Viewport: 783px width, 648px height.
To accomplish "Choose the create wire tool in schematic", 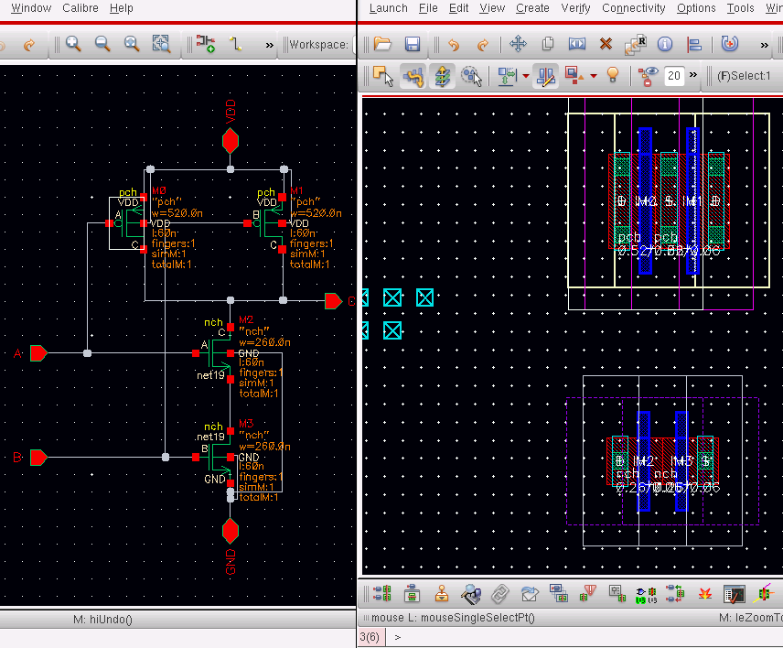I will pyautogui.click(x=235, y=44).
